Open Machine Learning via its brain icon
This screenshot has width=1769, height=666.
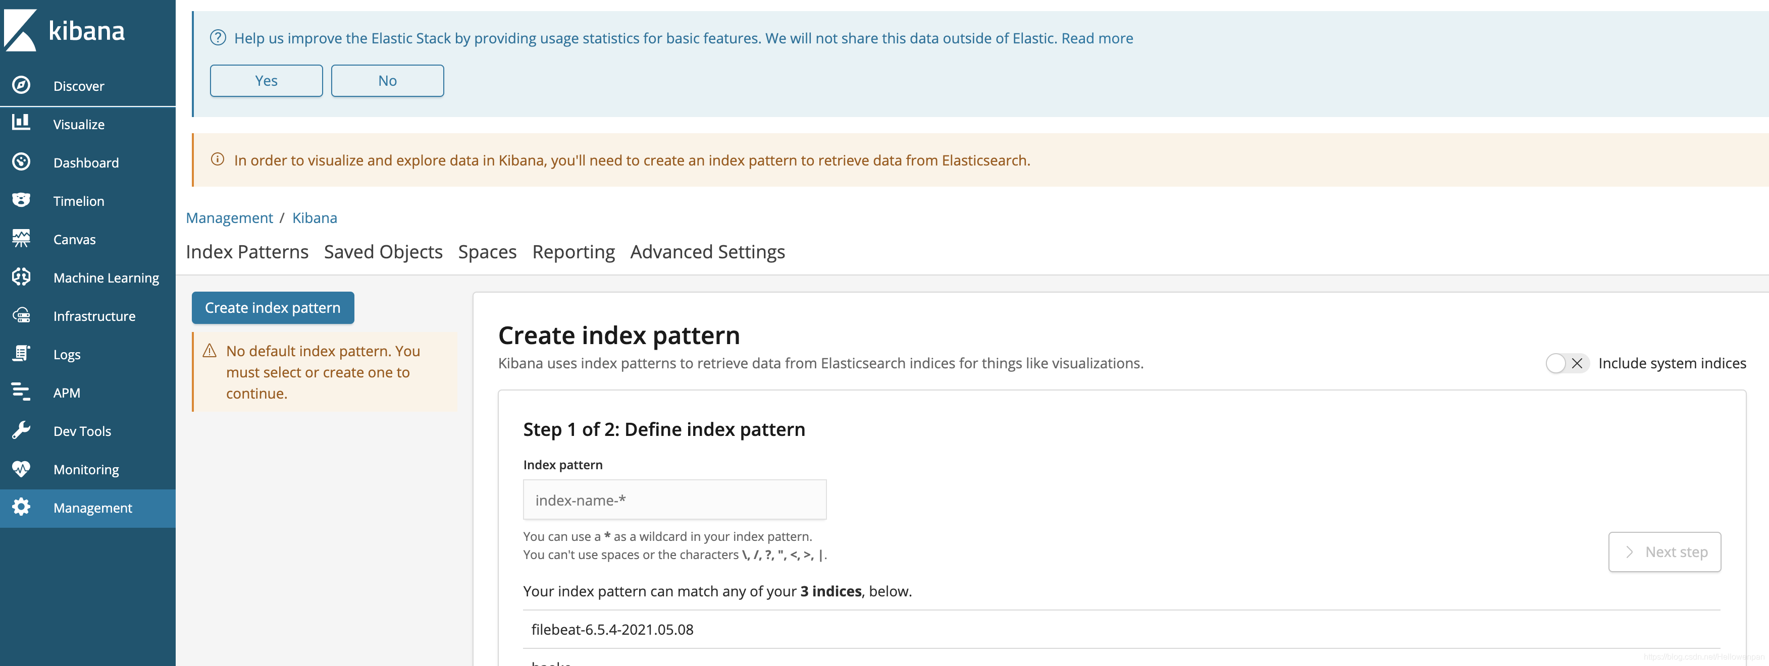pos(21,276)
